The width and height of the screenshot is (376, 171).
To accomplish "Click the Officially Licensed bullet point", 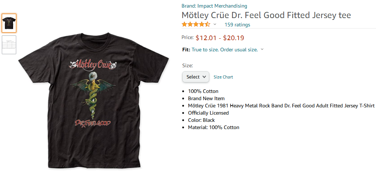I will click(208, 113).
